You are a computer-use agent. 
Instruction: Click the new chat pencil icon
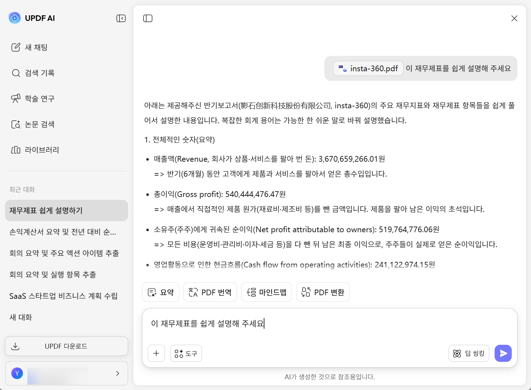coord(16,47)
